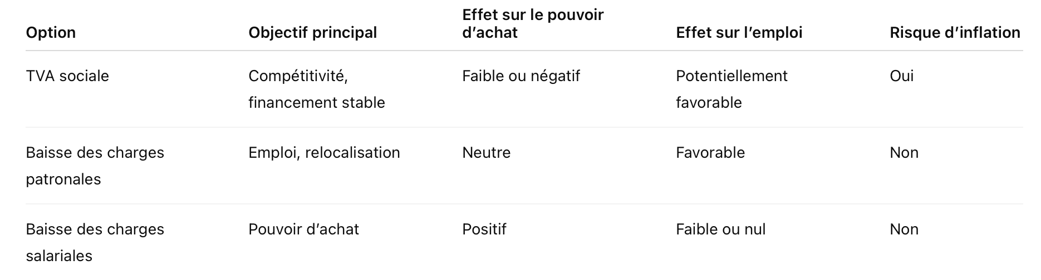
Task: Click "Non" in the charges patronales row
Action: [x=903, y=153]
